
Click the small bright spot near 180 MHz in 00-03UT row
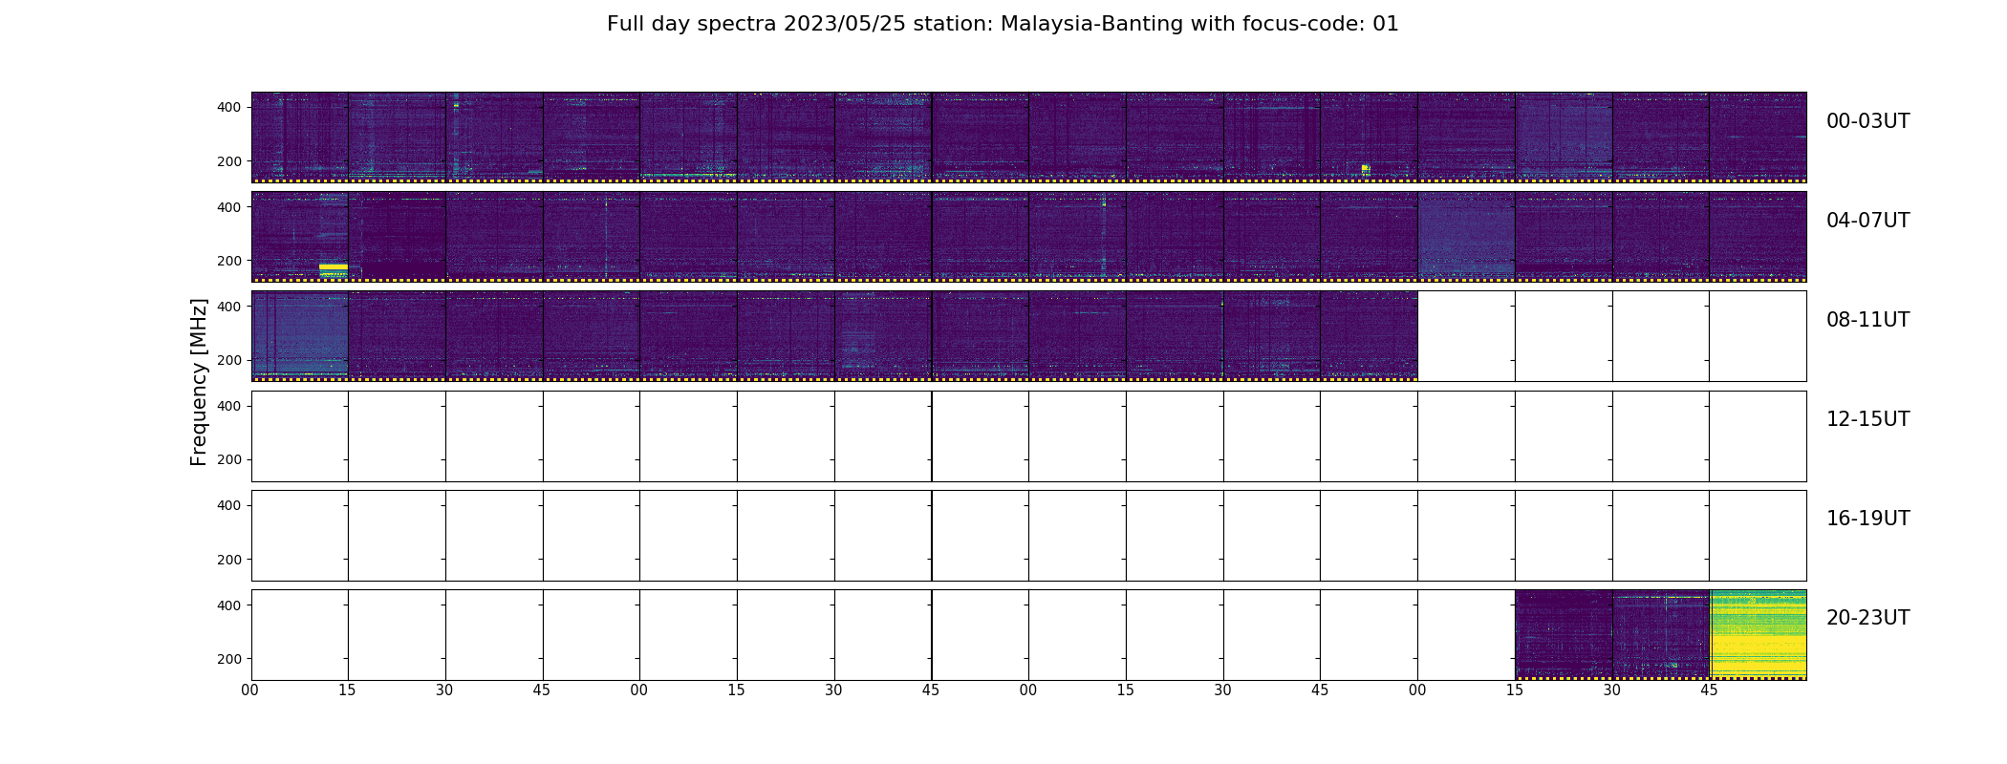pos(1366,169)
